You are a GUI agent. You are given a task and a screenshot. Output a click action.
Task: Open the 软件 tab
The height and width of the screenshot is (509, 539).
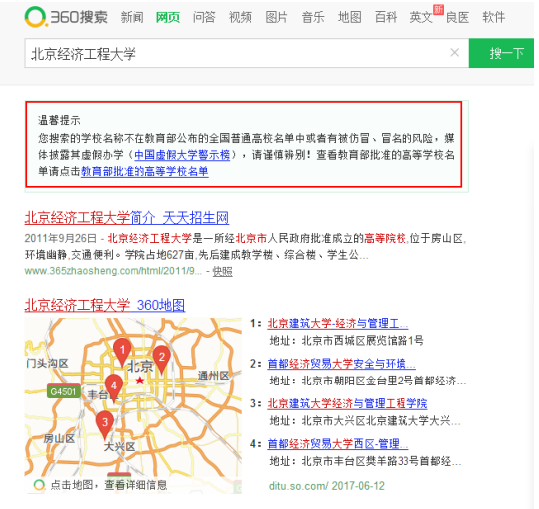click(494, 17)
